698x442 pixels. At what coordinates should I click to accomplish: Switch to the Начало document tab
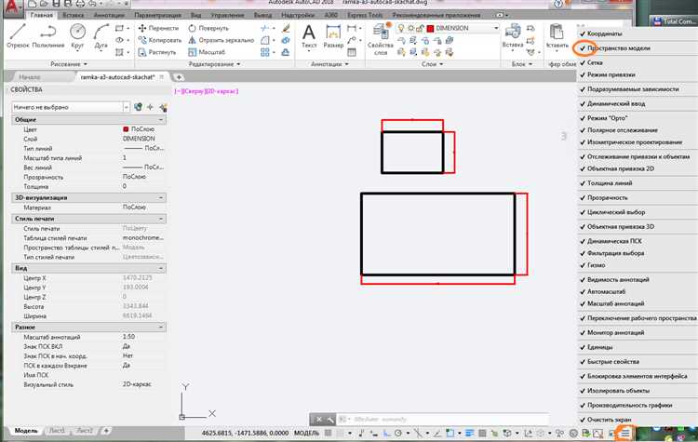30,77
